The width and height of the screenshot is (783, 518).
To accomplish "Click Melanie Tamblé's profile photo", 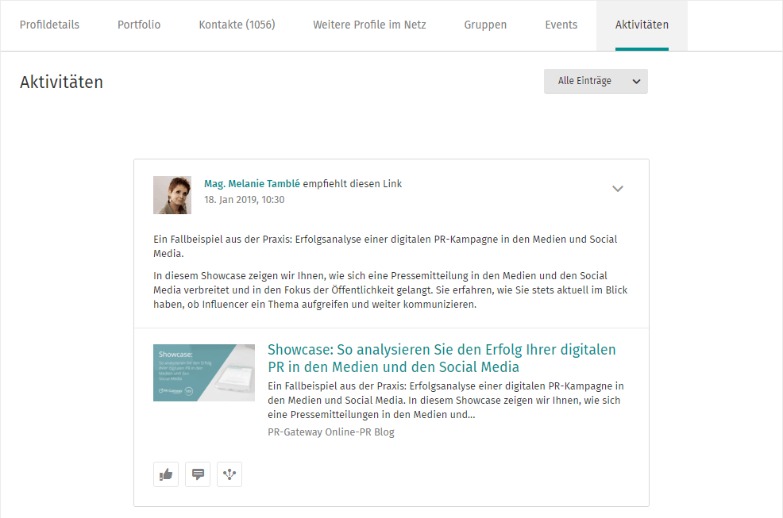I will pos(172,195).
